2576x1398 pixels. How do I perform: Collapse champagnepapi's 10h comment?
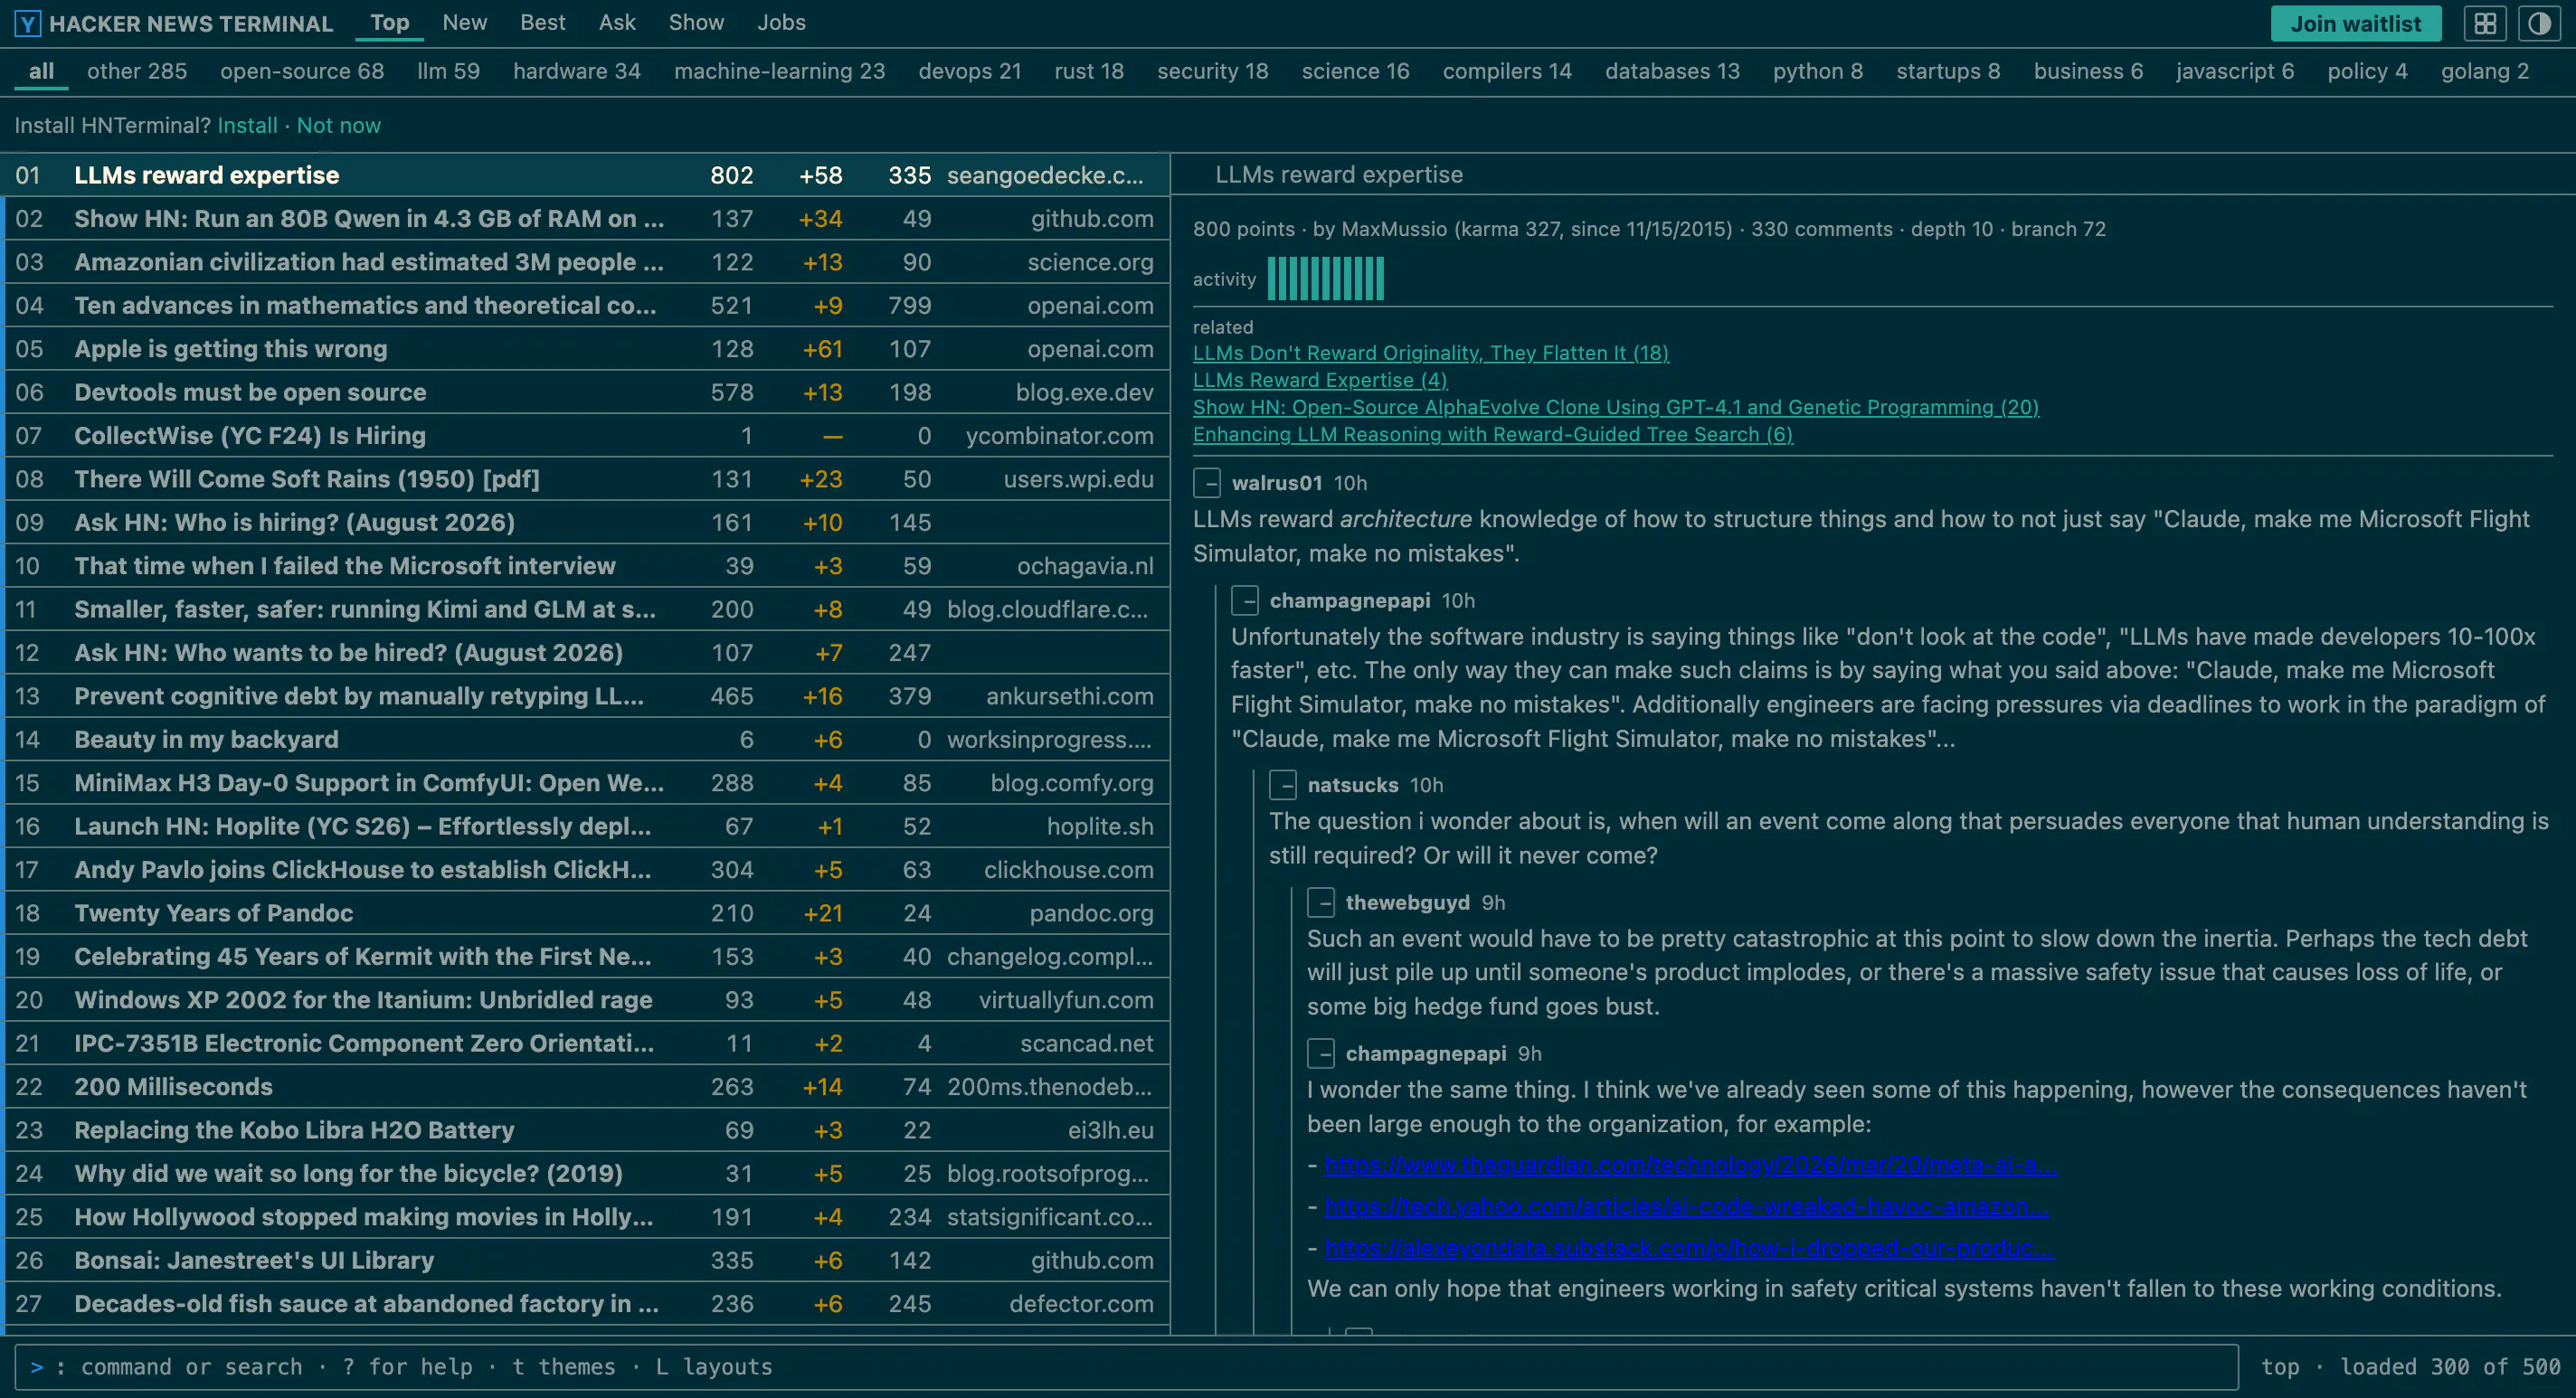pyautogui.click(x=1245, y=601)
